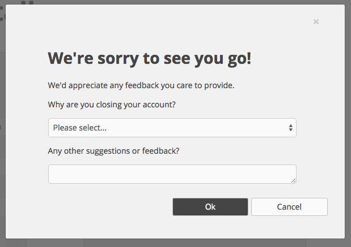This screenshot has width=351, height=247.
Task: Click Cancel to keep the account
Action: pos(289,207)
